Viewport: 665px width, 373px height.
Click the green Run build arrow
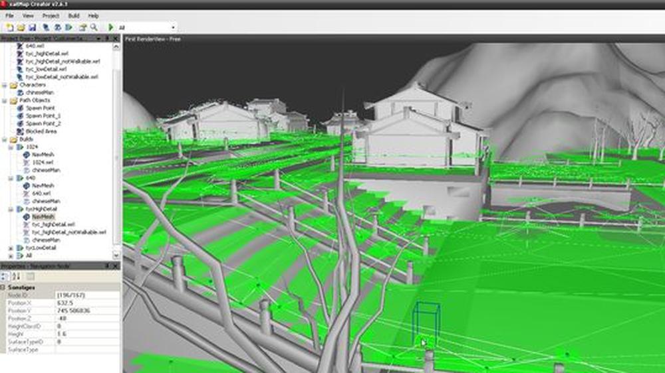pyautogui.click(x=110, y=27)
